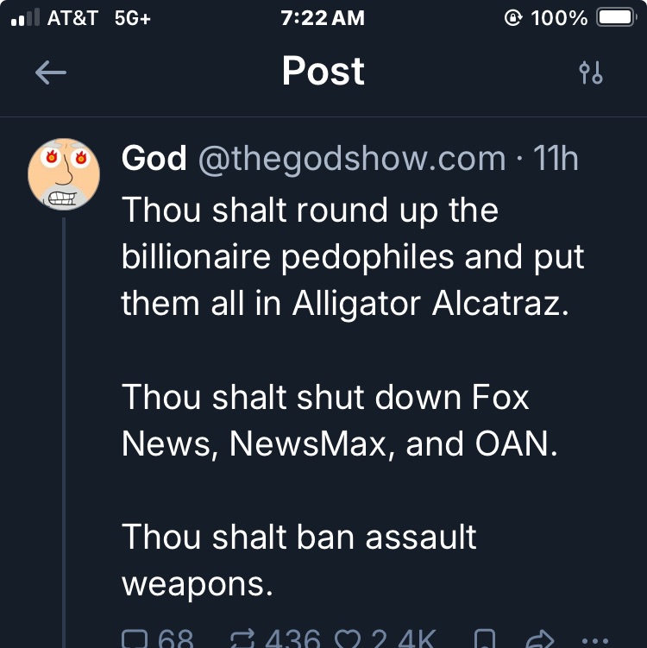Tap the 7:22 AM status bar clock
647x648 pixels.
coord(323,18)
